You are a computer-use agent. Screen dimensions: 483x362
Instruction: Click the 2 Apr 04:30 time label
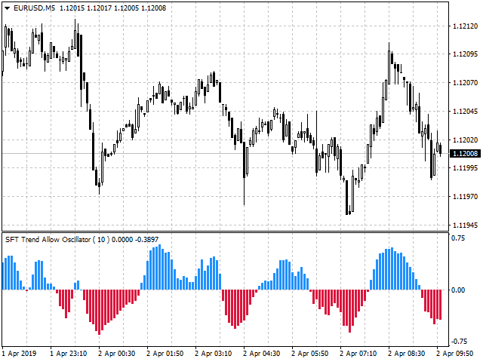pyautogui.click(x=262, y=354)
